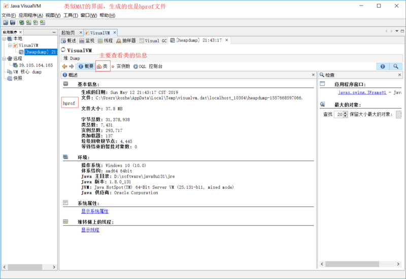The image size is (406, 279).
Task: Switch to the 线程 threads tab
Action: pos(105,41)
